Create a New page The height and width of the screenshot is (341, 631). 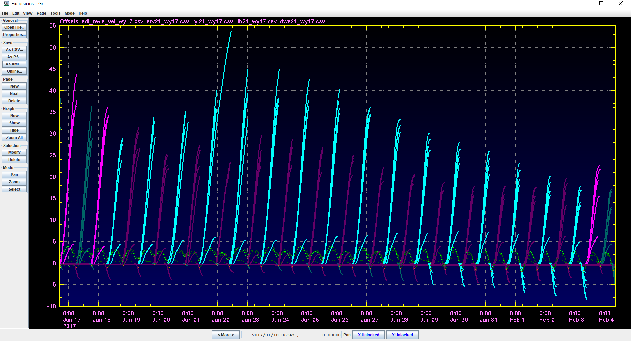tap(14, 86)
